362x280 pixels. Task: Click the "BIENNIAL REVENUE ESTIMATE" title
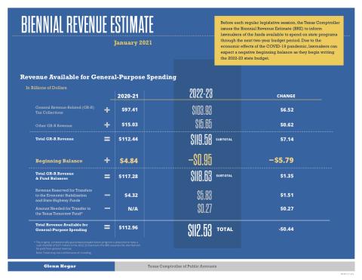point(87,24)
